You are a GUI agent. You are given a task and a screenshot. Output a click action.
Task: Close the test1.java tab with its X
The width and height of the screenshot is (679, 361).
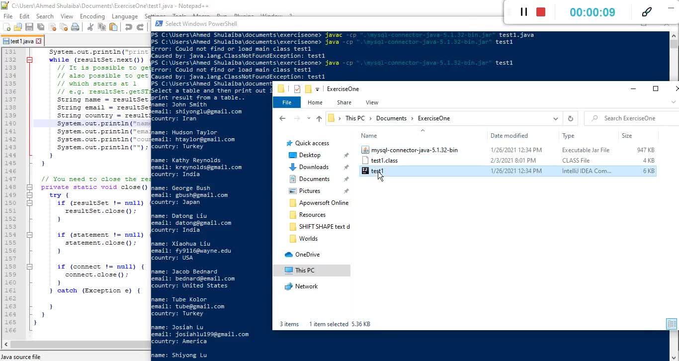pos(39,41)
